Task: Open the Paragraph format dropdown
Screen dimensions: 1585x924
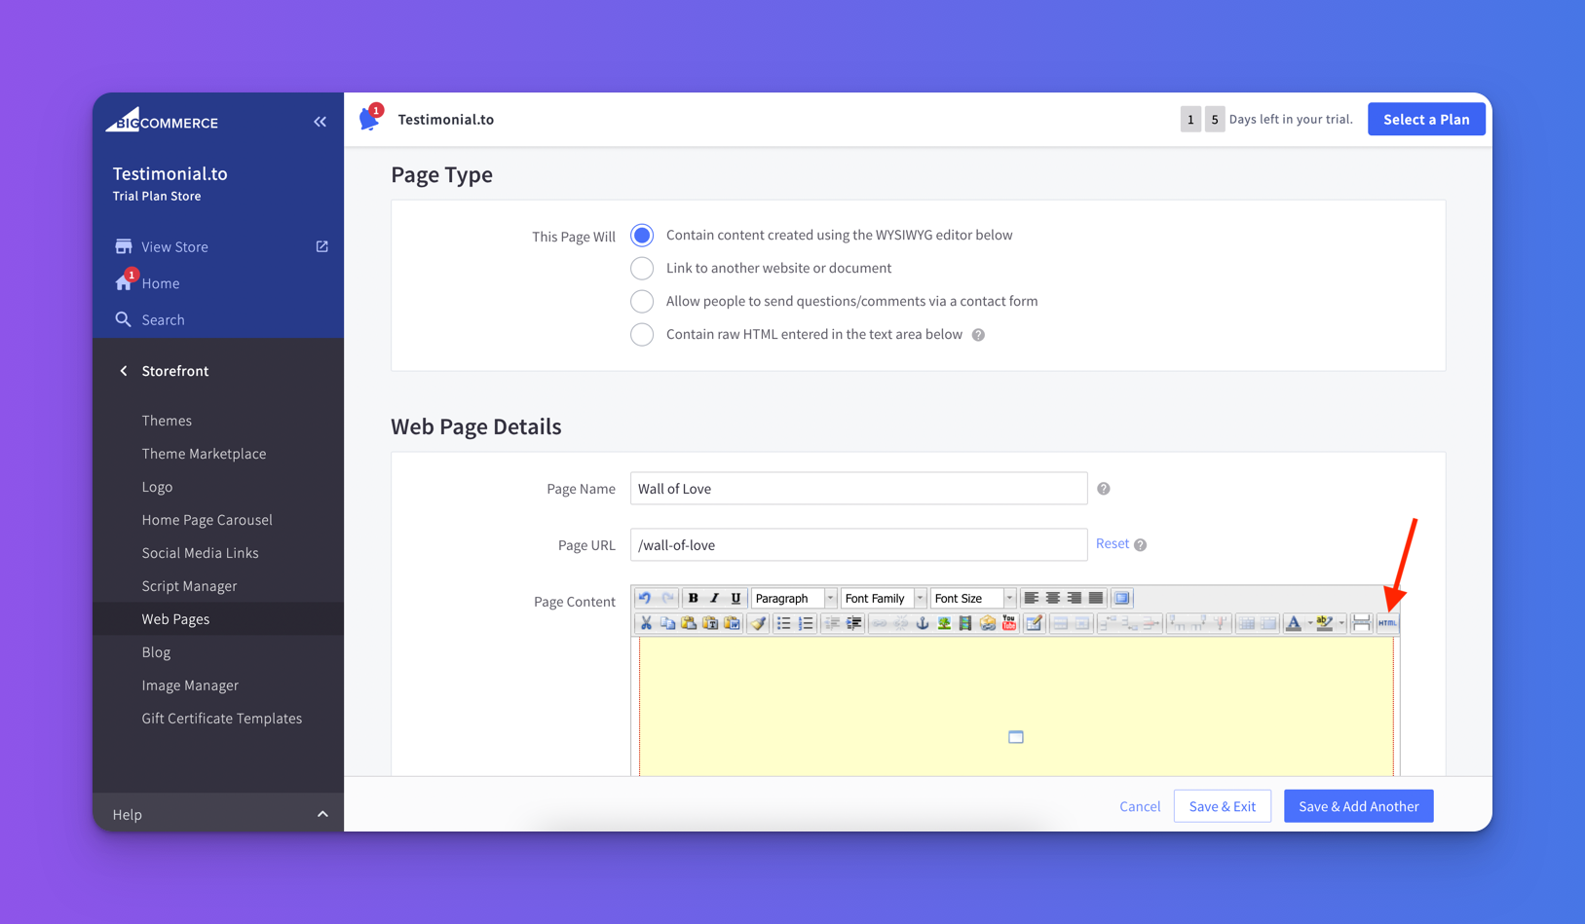Action: pos(793,598)
